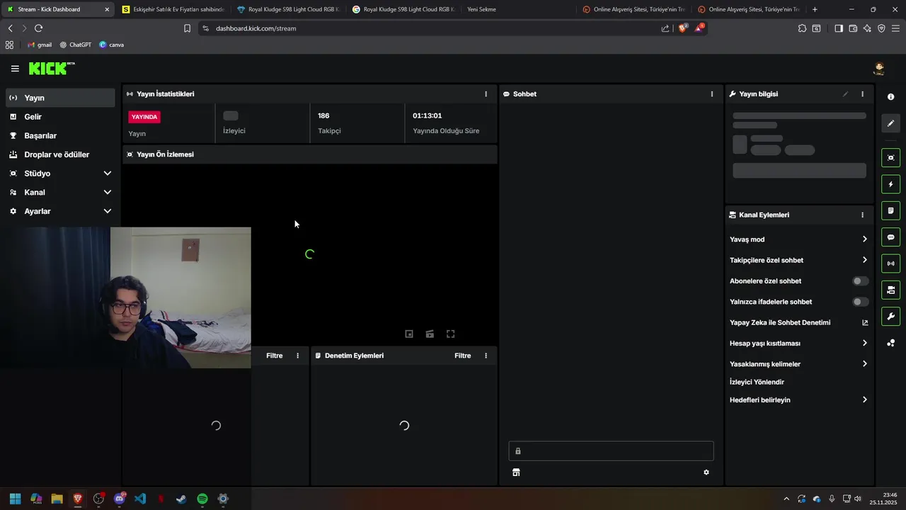The width and height of the screenshot is (906, 510).
Task: Select Gelir in the sidebar
Action: (x=60, y=117)
